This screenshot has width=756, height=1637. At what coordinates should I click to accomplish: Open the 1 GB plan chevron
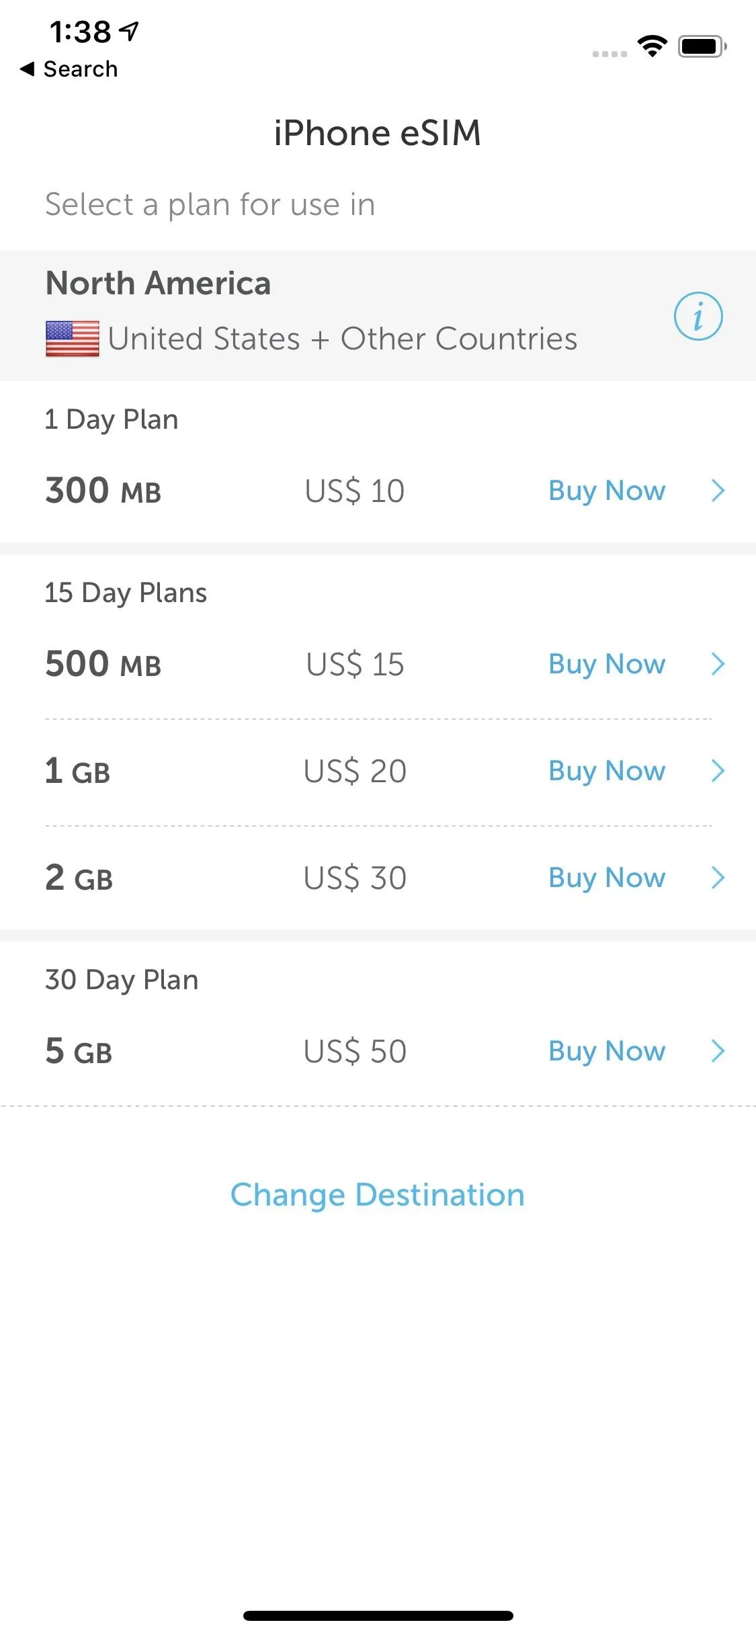718,771
